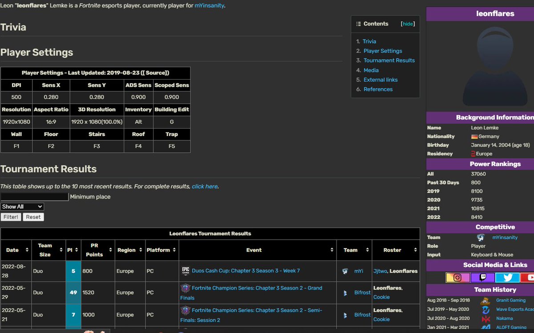Open the mYinsanity link in intro sentence
Screen dimensions: 534x333
pos(209,6)
